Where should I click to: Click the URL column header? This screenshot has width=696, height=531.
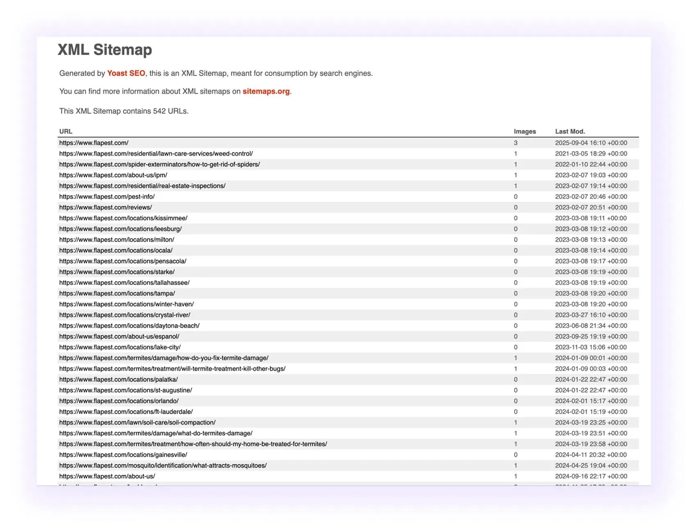coord(66,131)
